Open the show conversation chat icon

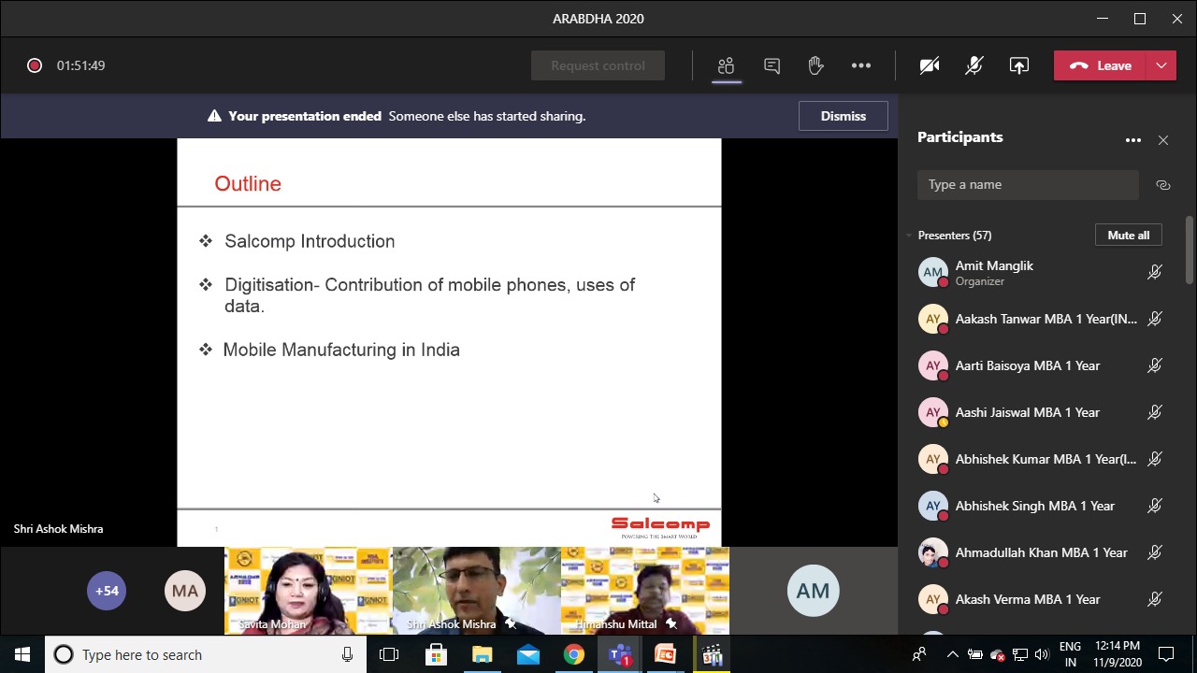click(x=772, y=65)
